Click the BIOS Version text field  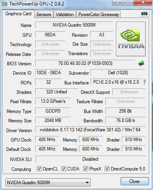coord(85,63)
